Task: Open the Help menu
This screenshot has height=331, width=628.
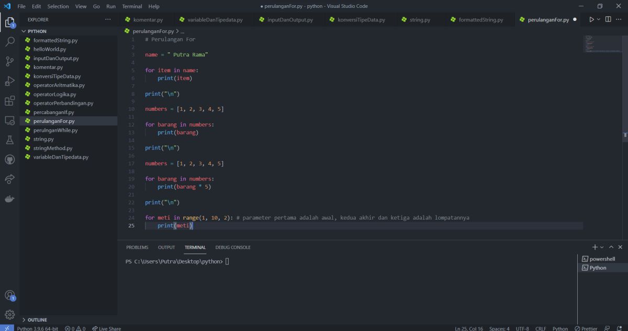Action: [154, 6]
